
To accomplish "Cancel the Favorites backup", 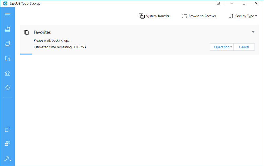I will pos(244,47).
